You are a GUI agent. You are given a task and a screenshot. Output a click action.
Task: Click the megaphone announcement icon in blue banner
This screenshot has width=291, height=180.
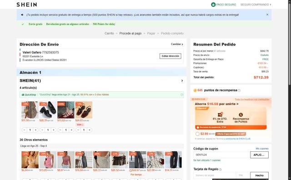click(x=22, y=15)
